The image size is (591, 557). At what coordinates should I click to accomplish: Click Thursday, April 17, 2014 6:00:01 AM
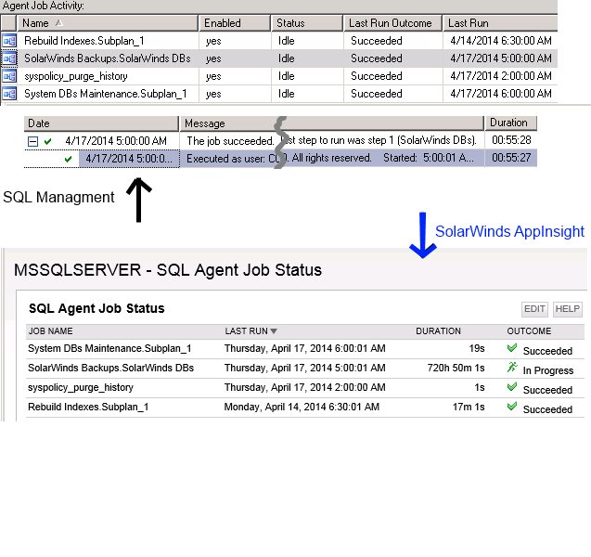(x=305, y=348)
